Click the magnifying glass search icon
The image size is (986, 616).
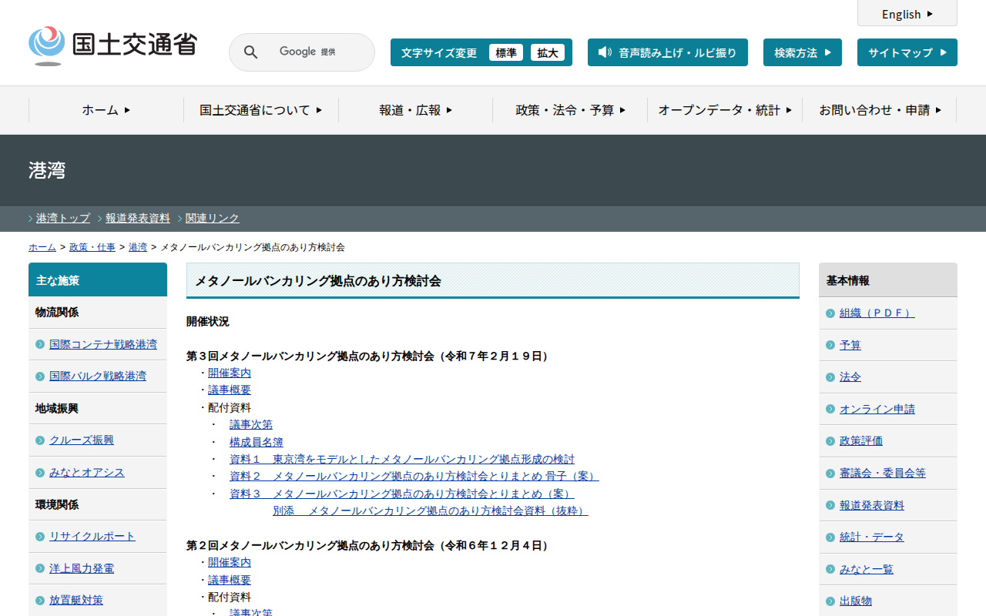(250, 52)
